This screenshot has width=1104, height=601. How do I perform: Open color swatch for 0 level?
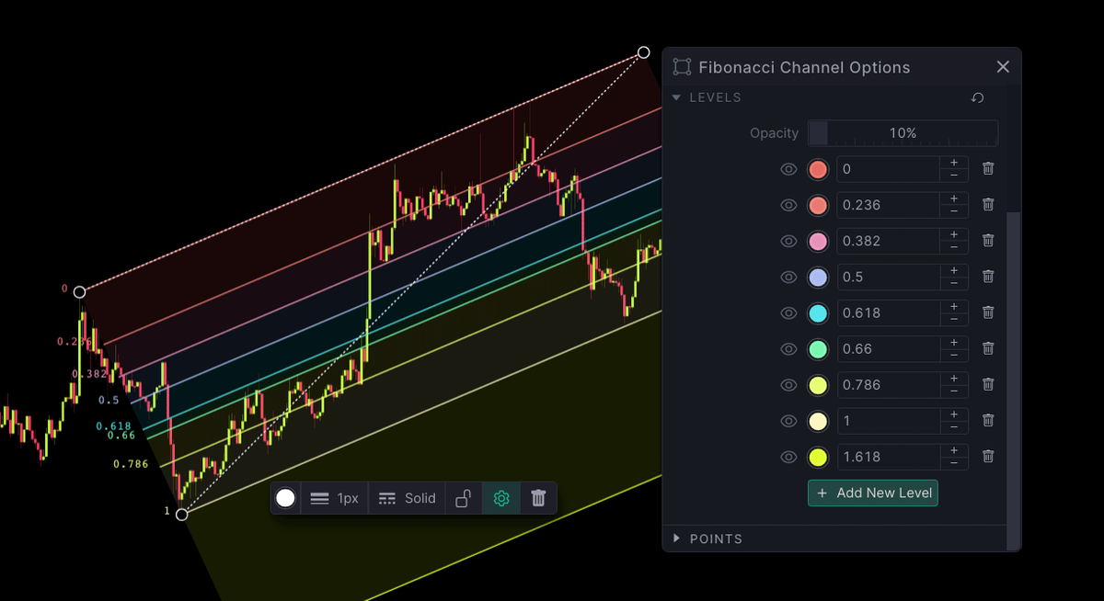pyautogui.click(x=818, y=169)
